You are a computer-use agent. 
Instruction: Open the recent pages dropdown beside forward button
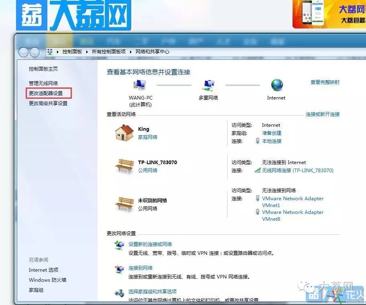(42, 52)
